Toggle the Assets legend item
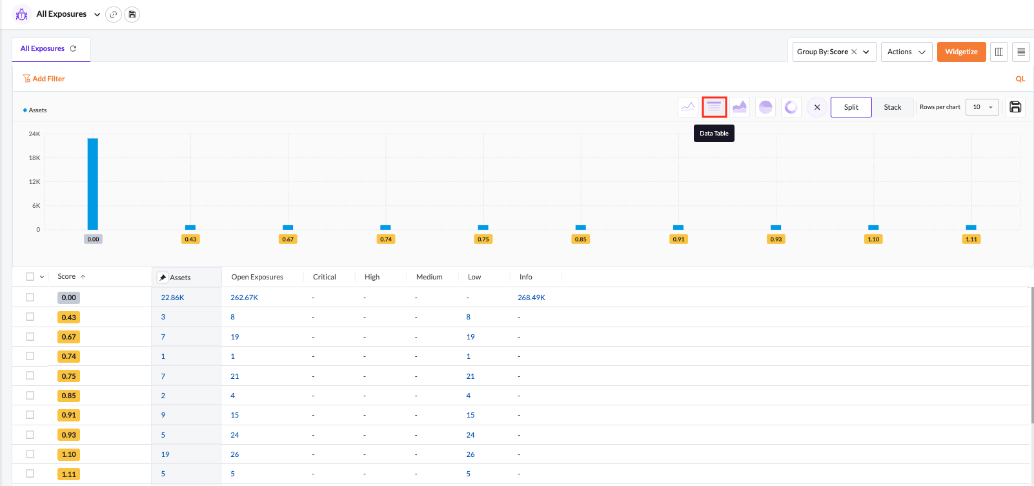The width and height of the screenshot is (1034, 486). [x=35, y=110]
